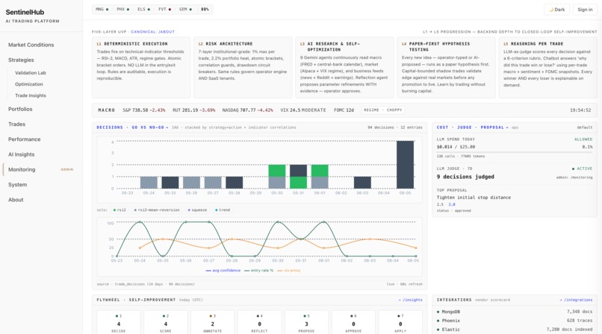Solo the trend strategy filter
The width and height of the screenshot is (602, 334).
[x=223, y=210]
